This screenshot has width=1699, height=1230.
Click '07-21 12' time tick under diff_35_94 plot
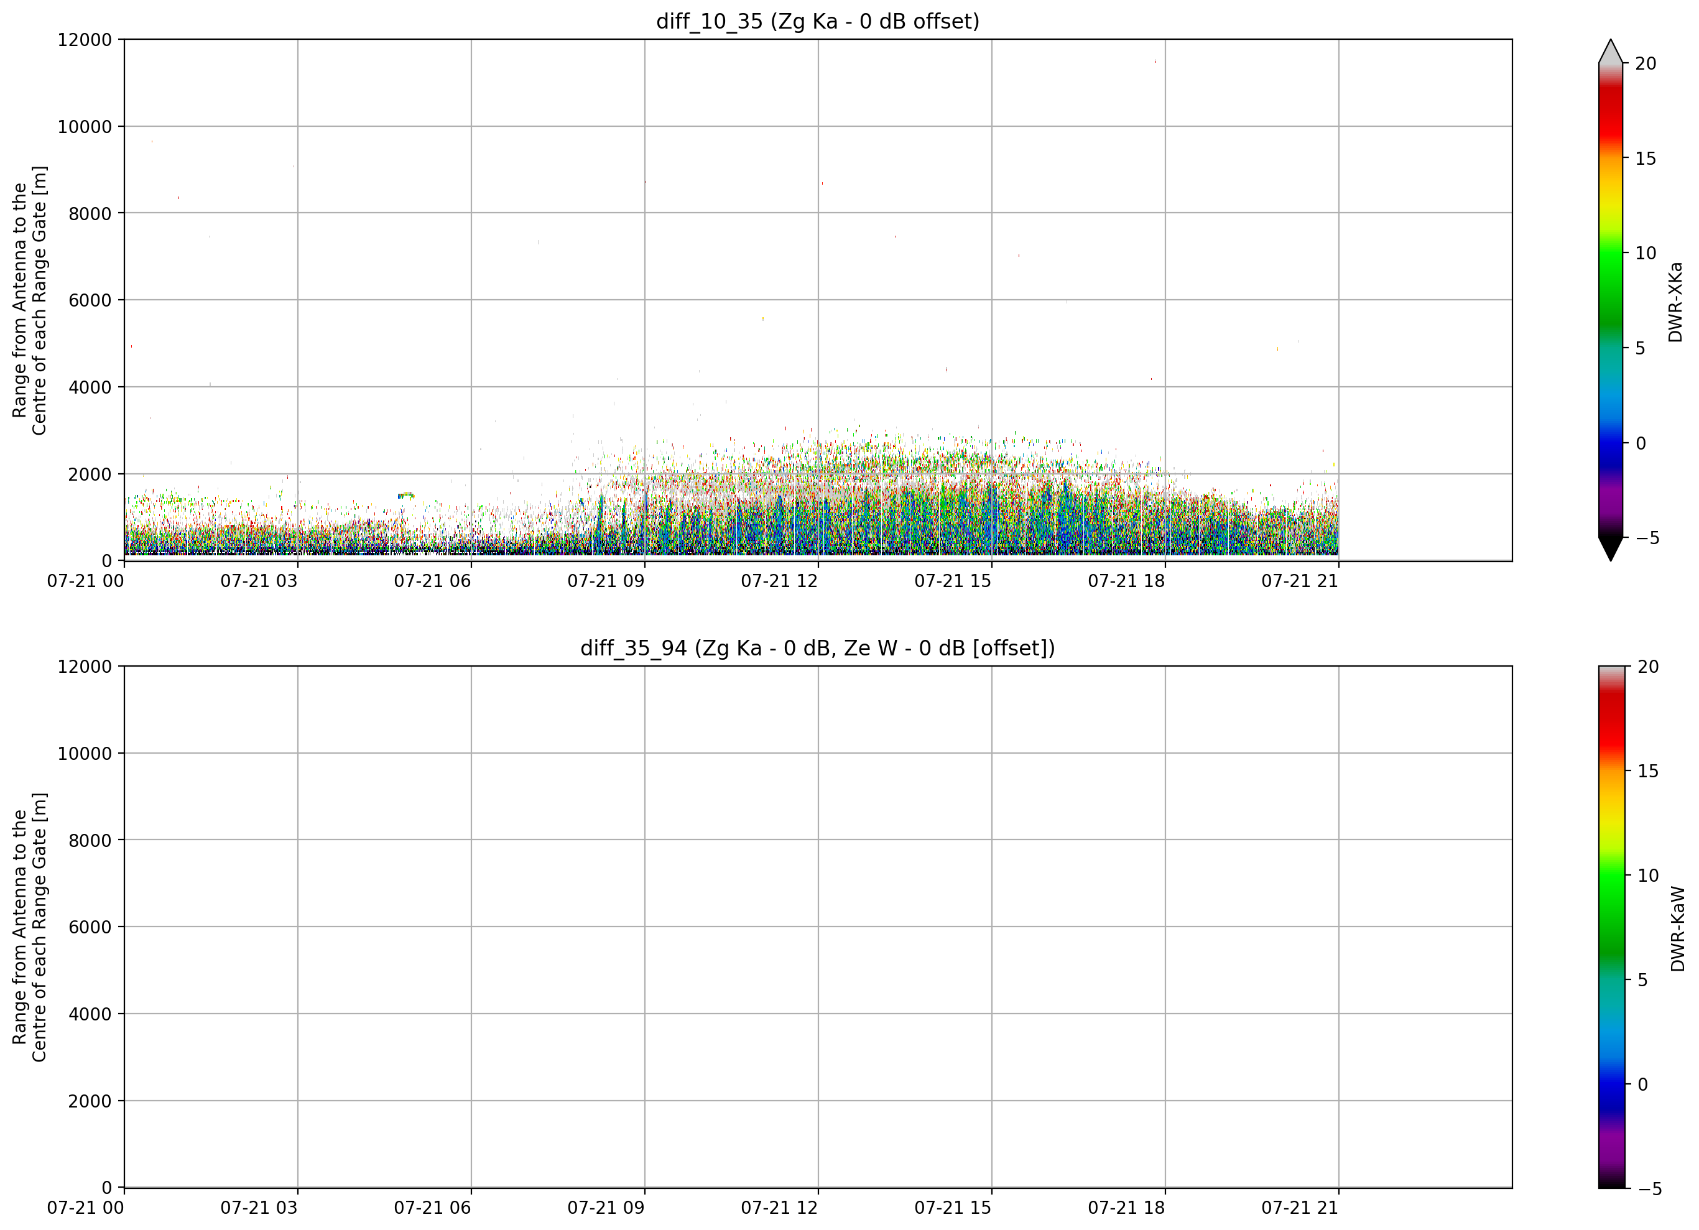coord(779,1208)
